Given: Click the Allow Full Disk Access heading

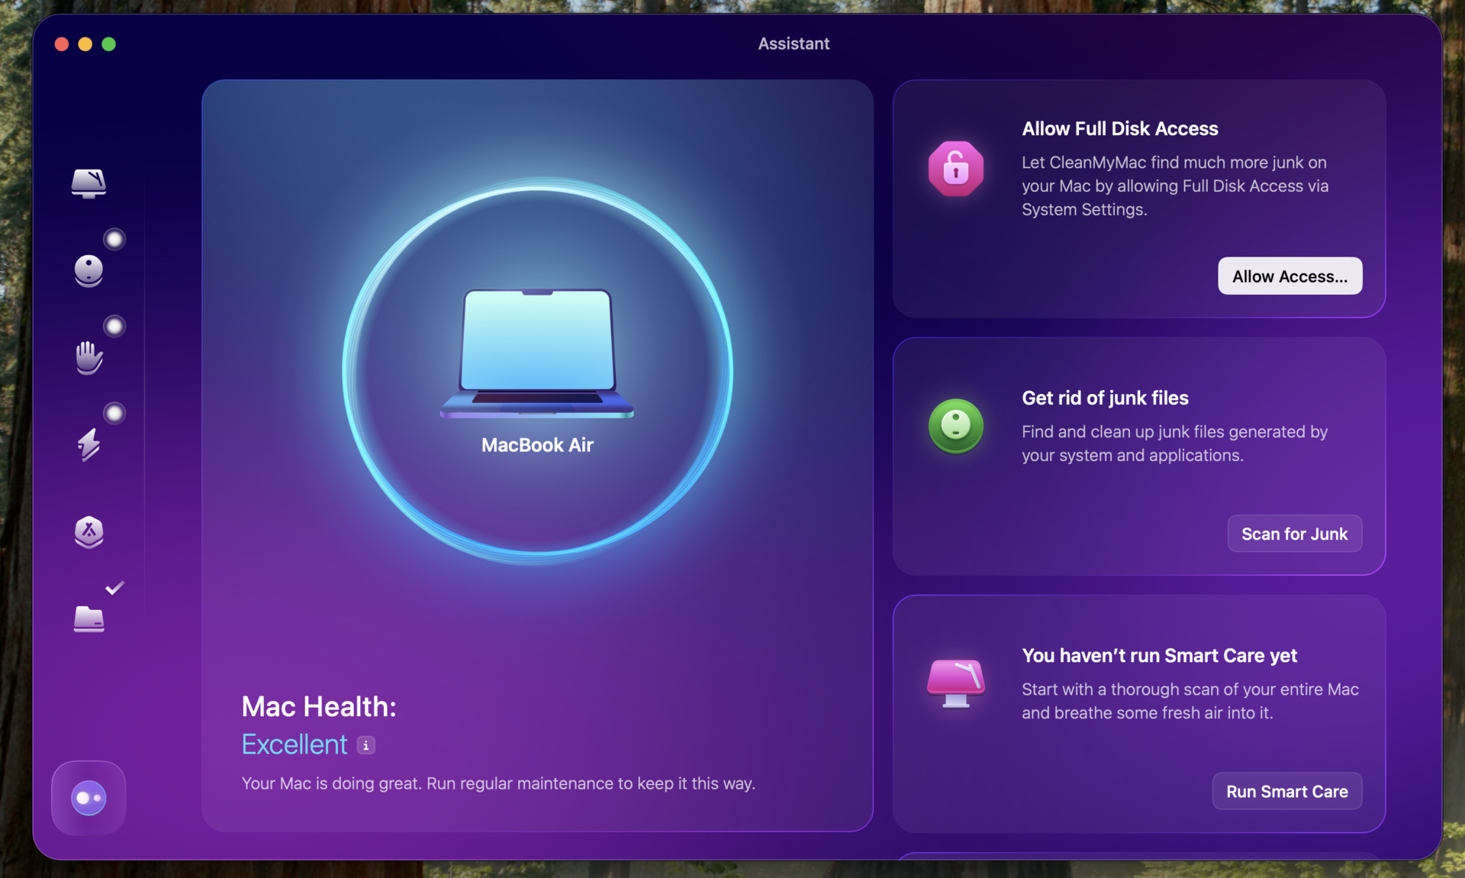Looking at the screenshot, I should 1119,129.
